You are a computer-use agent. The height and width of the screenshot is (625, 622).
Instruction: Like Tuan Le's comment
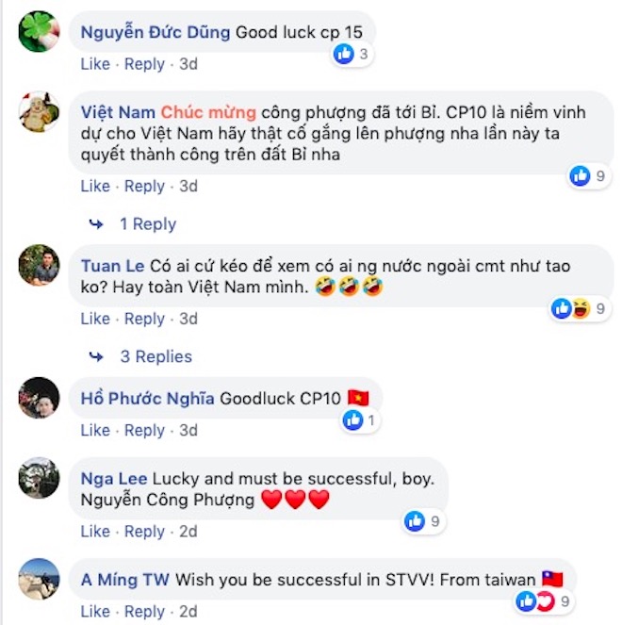95,319
